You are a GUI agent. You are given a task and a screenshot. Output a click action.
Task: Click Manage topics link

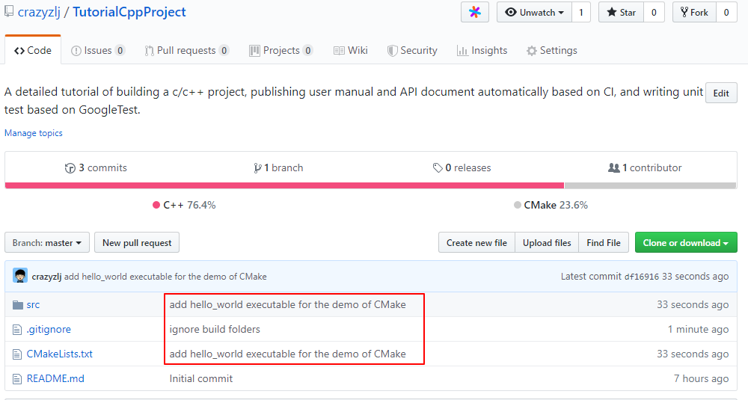(34, 133)
